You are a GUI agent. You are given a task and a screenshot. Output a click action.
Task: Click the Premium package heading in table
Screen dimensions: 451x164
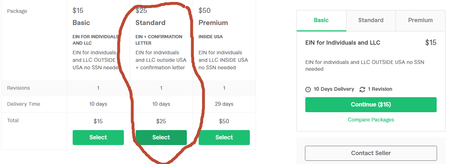[x=213, y=23]
